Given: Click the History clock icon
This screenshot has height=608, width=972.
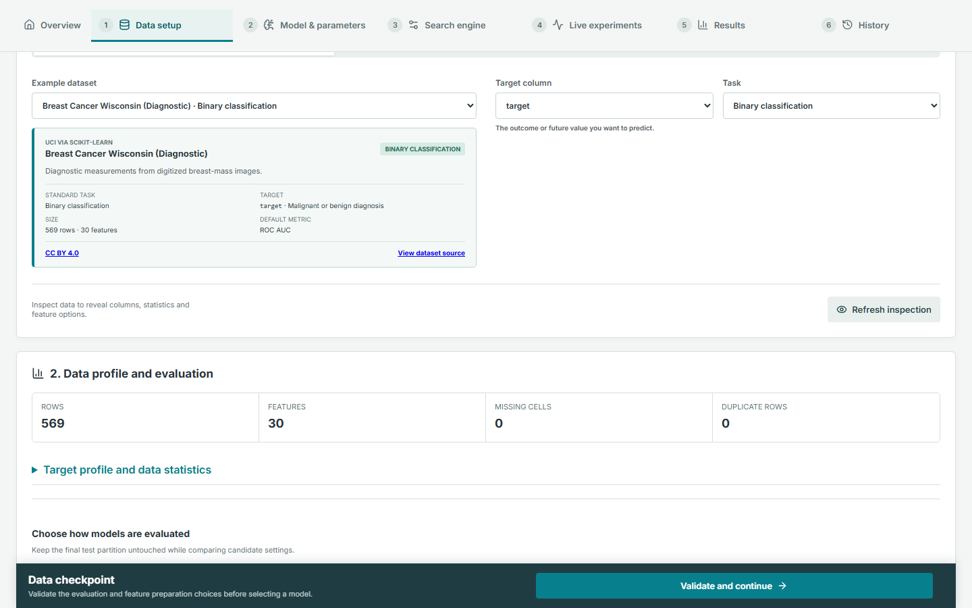Looking at the screenshot, I should tap(847, 25).
